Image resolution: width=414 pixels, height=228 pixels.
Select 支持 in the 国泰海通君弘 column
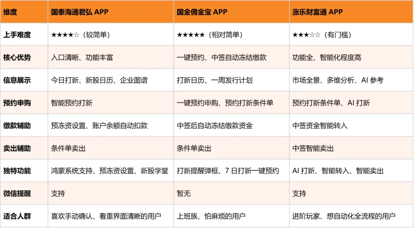coord(111,193)
